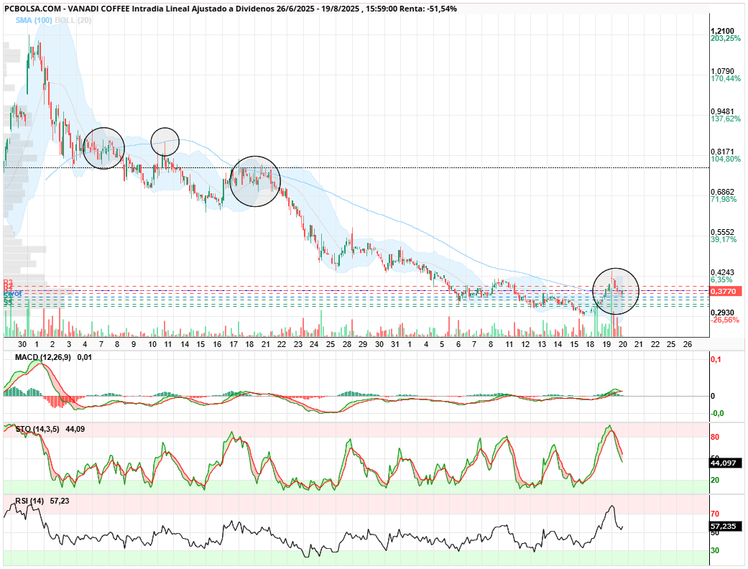Screen dimensions: 748x569
Task: Click the STO (14,3,5) indicator label
Action: [37, 429]
